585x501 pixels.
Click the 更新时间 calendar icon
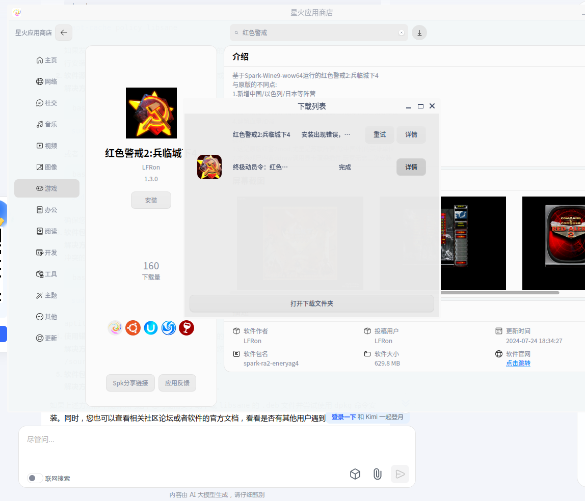(x=499, y=331)
